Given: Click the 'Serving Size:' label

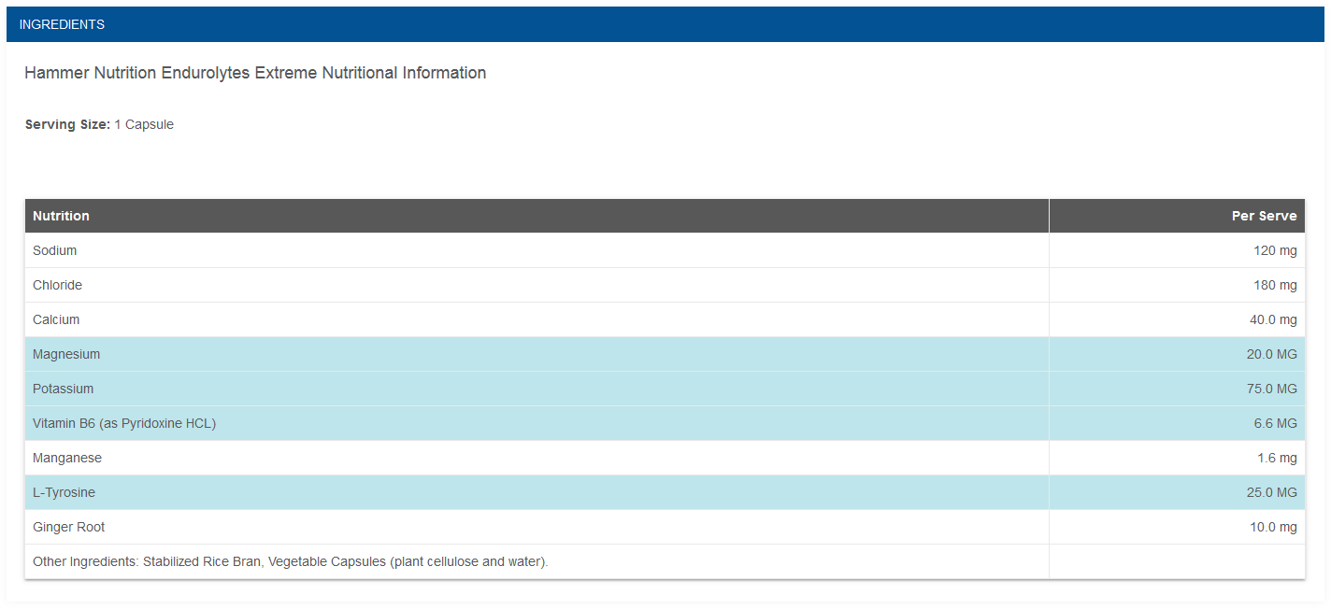Looking at the screenshot, I should tap(67, 124).
